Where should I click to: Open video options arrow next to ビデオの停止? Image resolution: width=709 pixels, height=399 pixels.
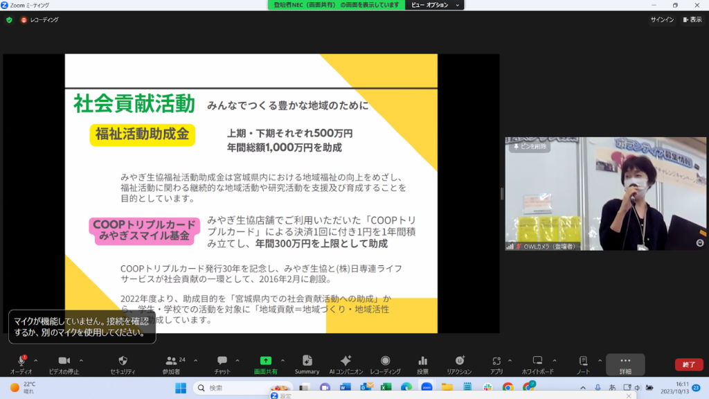[x=82, y=360]
